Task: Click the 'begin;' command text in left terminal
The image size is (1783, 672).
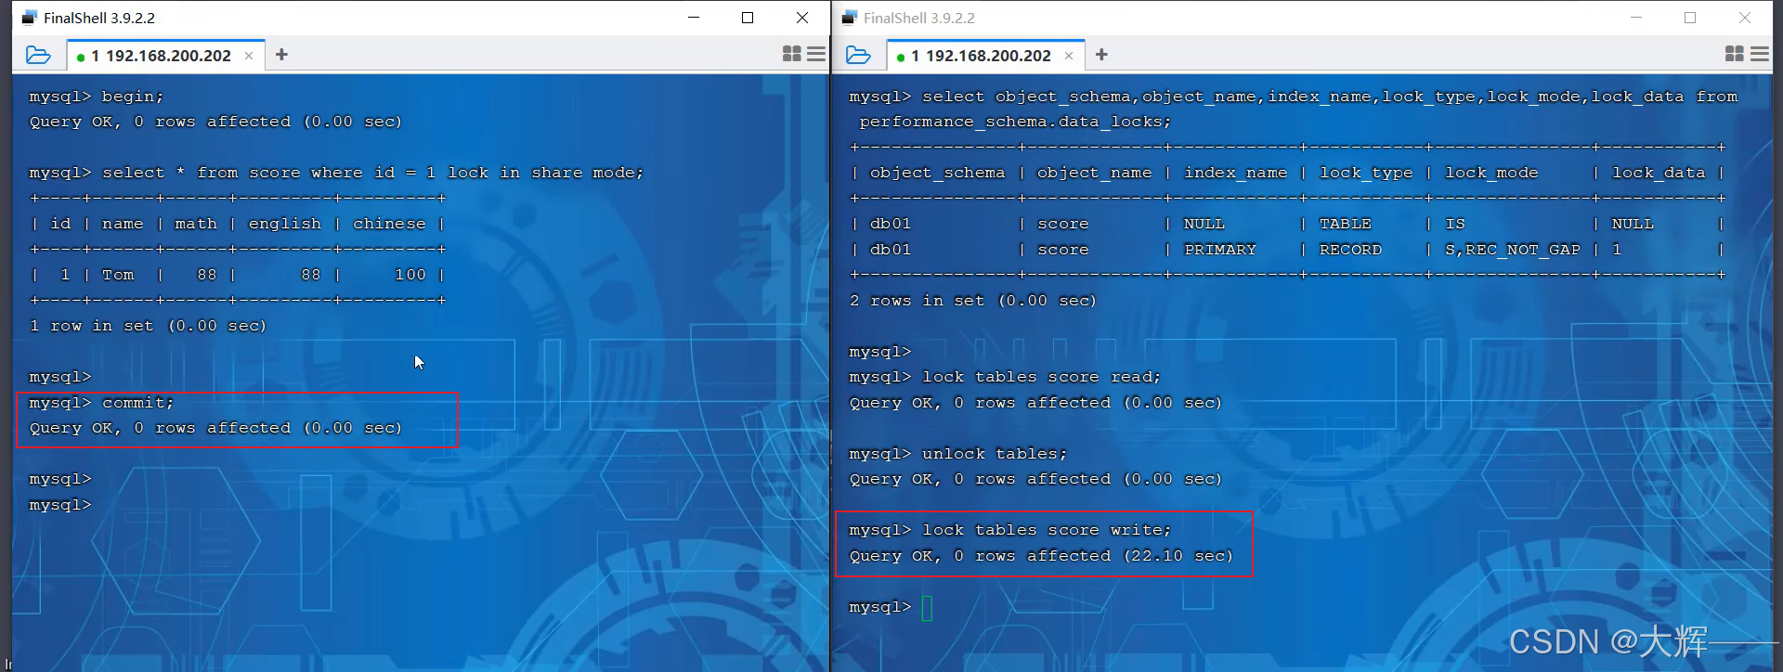Action: click(133, 97)
